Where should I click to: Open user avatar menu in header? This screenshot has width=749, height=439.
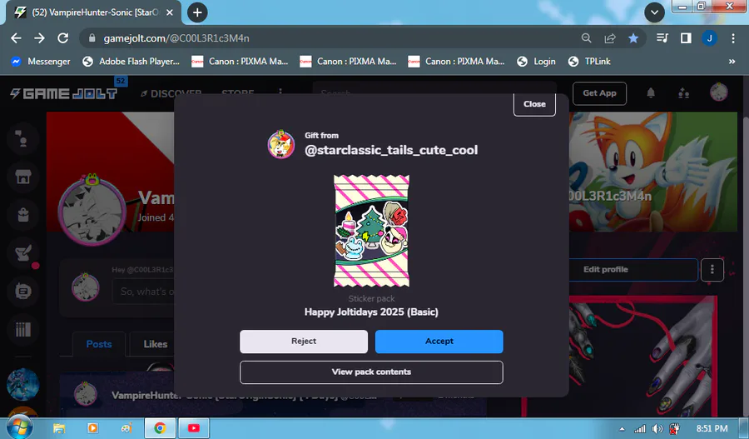pyautogui.click(x=718, y=92)
